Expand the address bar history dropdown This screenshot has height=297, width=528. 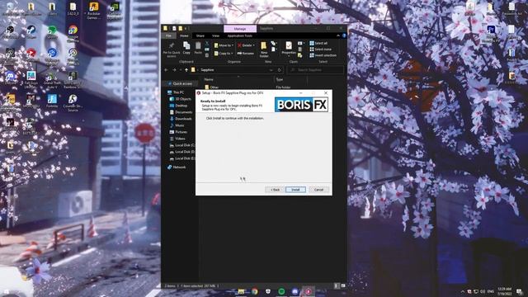(271, 70)
